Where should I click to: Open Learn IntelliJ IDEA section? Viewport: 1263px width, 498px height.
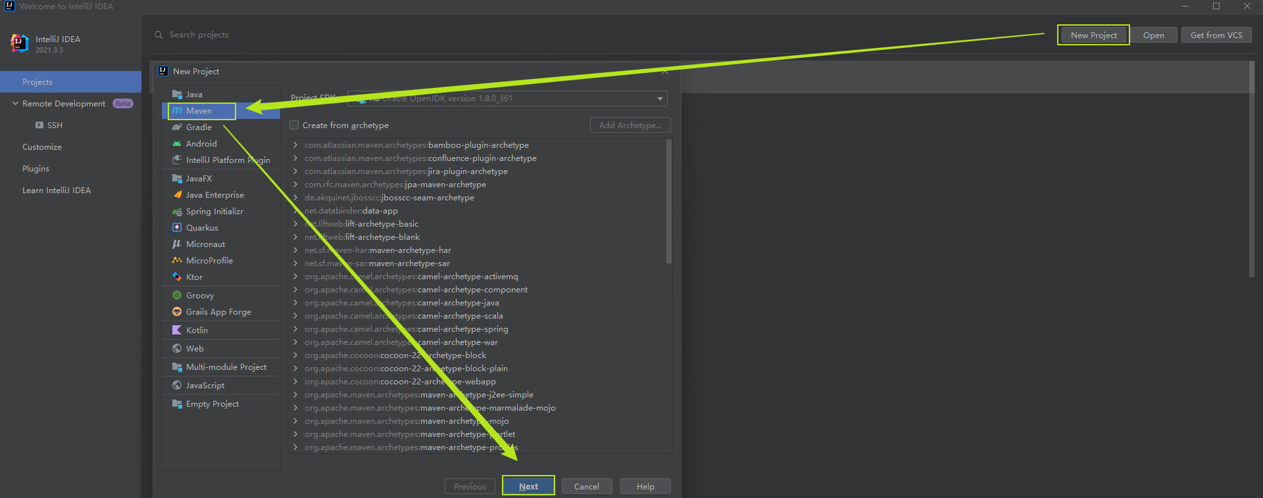click(x=57, y=191)
